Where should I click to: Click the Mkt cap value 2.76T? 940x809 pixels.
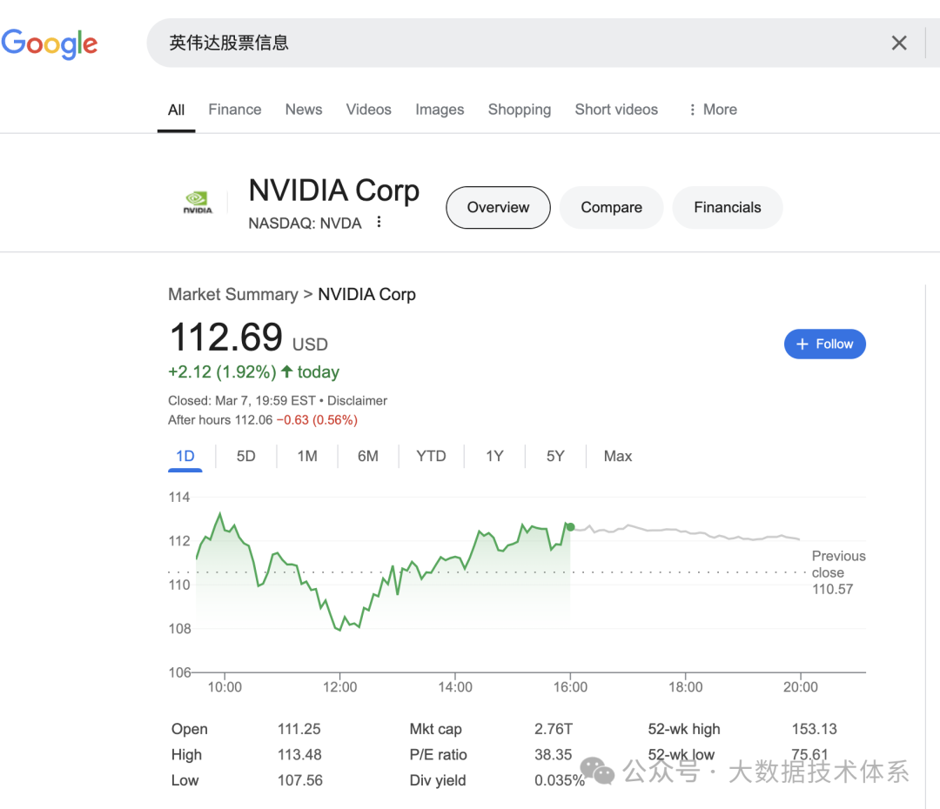click(x=554, y=729)
